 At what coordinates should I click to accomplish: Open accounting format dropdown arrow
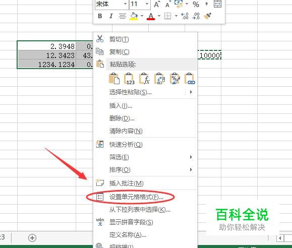187,4
